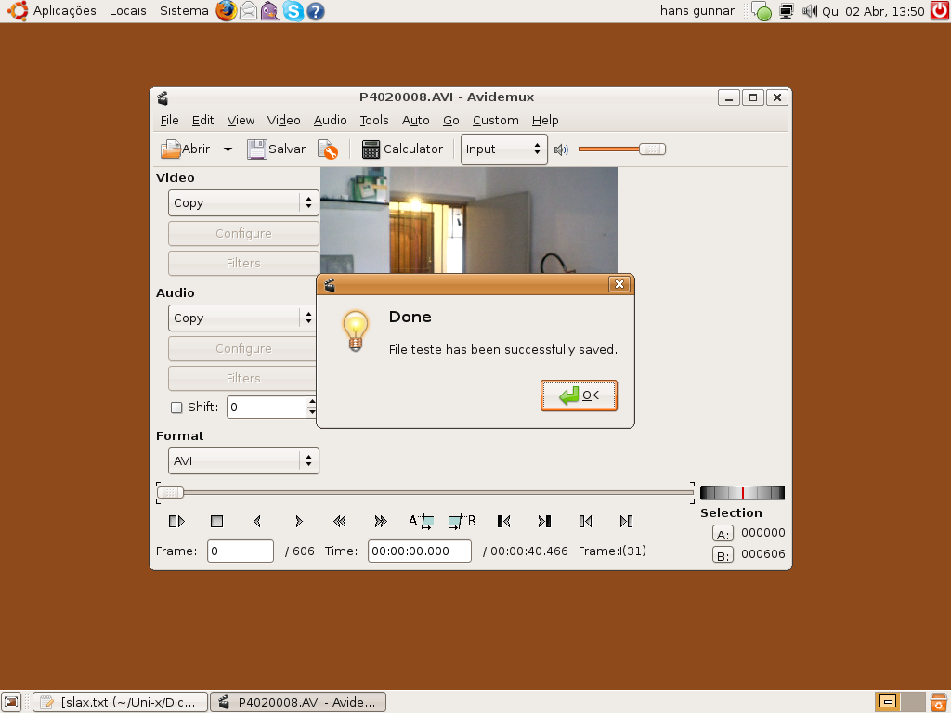
Task: Open the Auto menu
Action: tap(415, 120)
